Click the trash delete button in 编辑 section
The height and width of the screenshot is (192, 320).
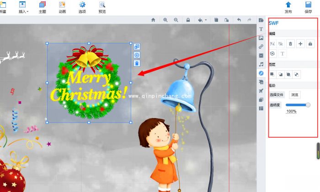coord(290,44)
